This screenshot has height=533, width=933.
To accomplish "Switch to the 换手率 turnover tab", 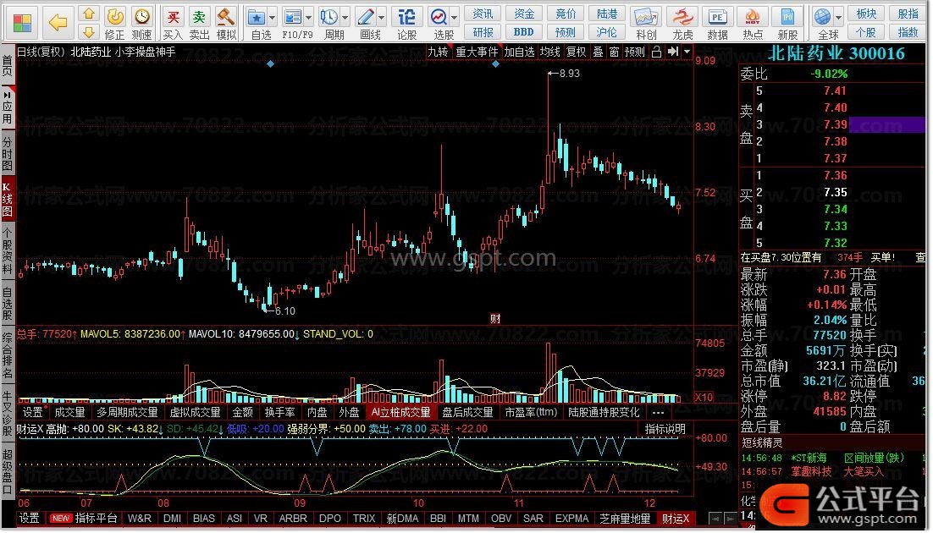I will pyautogui.click(x=279, y=412).
